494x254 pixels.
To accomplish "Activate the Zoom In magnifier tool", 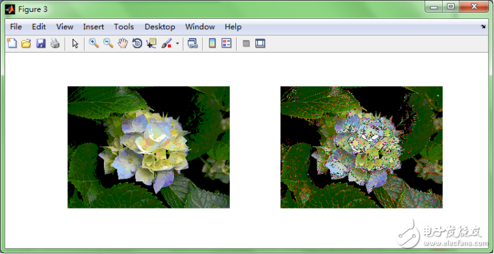I will coord(93,43).
